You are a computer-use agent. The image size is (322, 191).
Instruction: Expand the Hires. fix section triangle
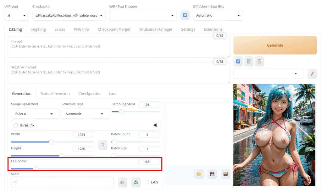[155, 125]
